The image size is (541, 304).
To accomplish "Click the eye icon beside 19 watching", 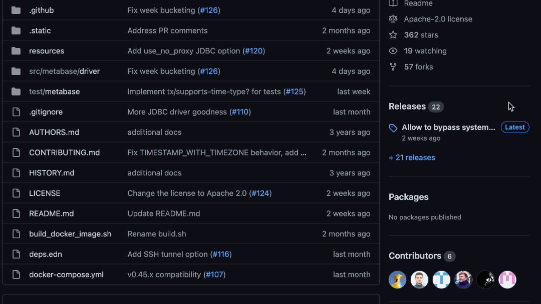I will (393, 51).
